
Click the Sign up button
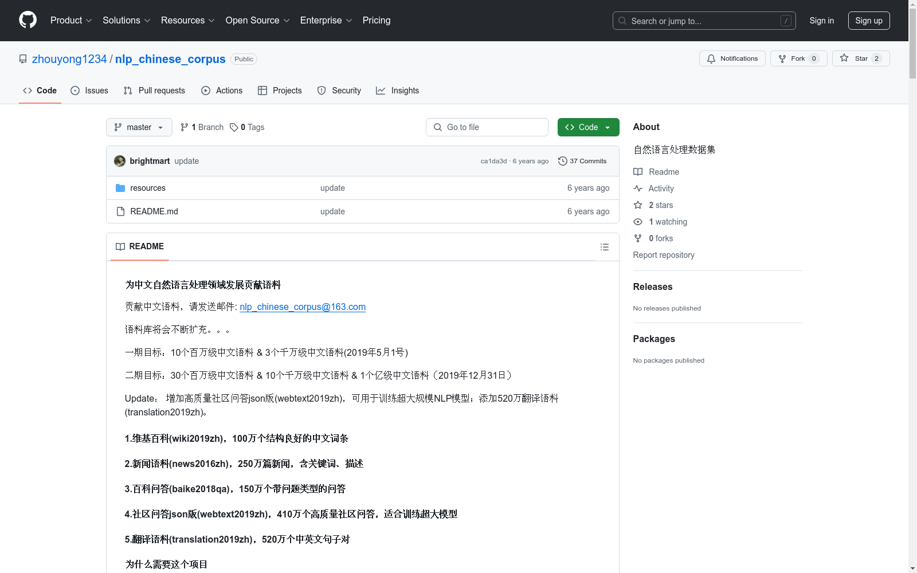869,21
